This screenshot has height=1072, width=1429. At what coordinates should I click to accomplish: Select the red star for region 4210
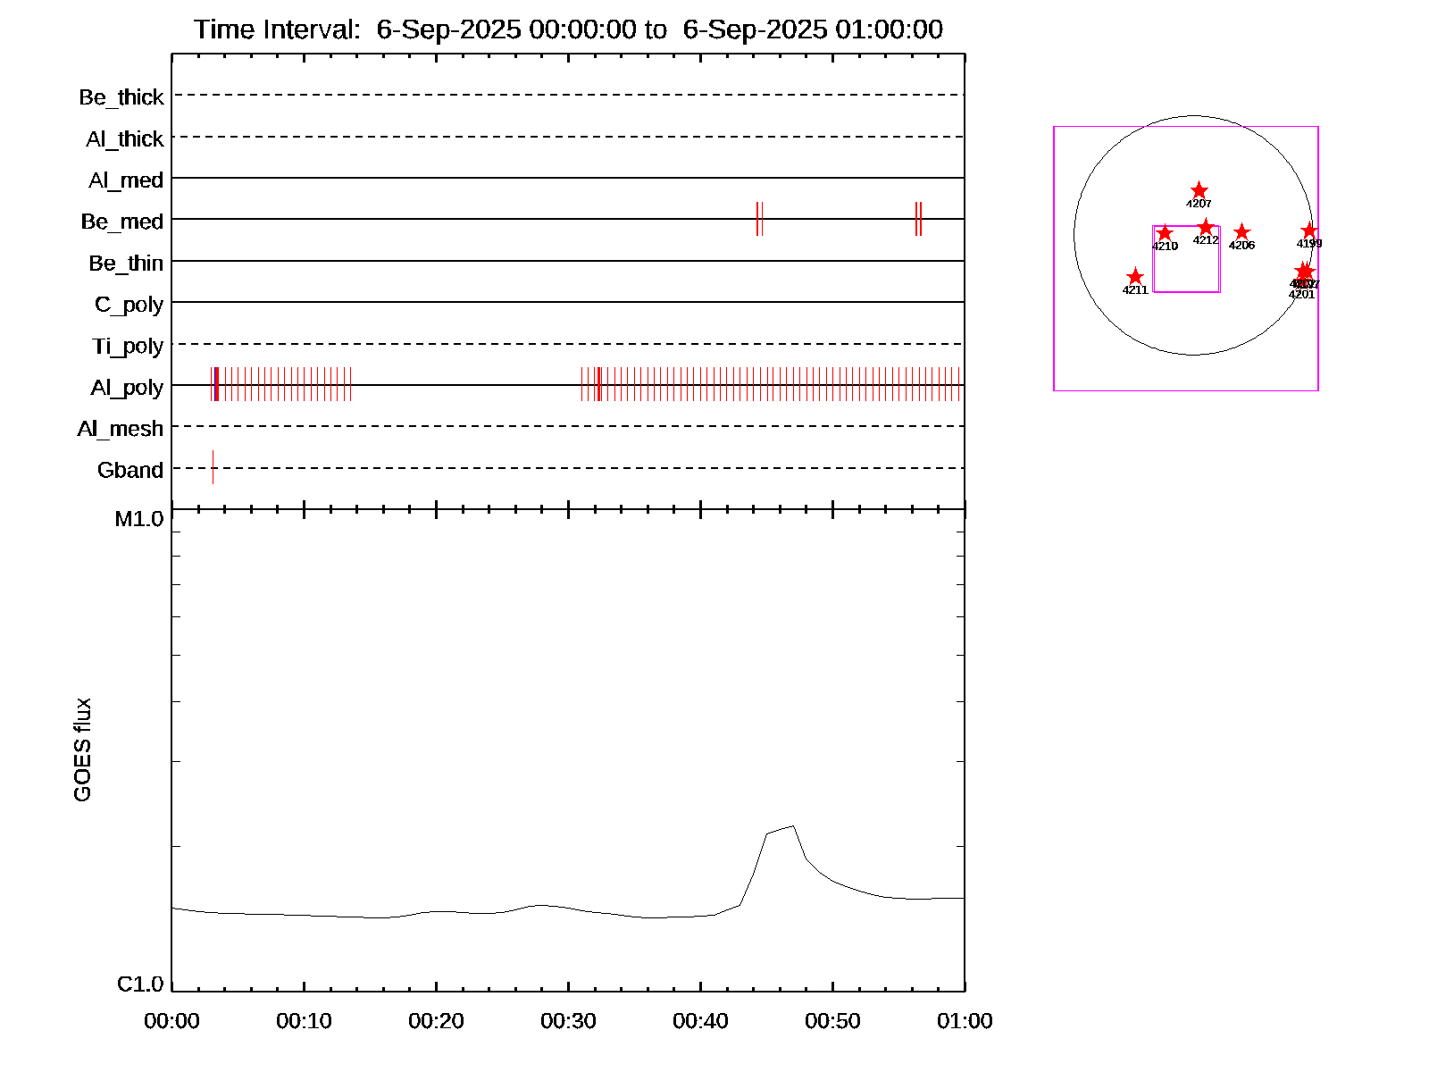(1164, 233)
